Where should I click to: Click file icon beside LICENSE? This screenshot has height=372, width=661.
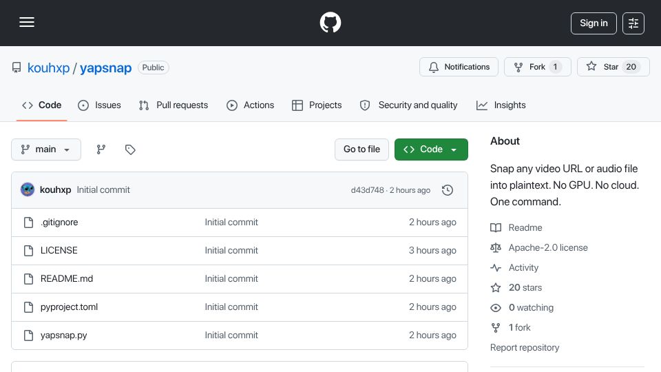click(x=28, y=251)
